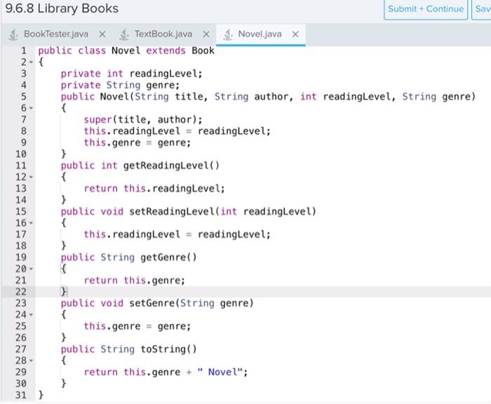Collapse getReadingLevel fold at line 12

31,177
